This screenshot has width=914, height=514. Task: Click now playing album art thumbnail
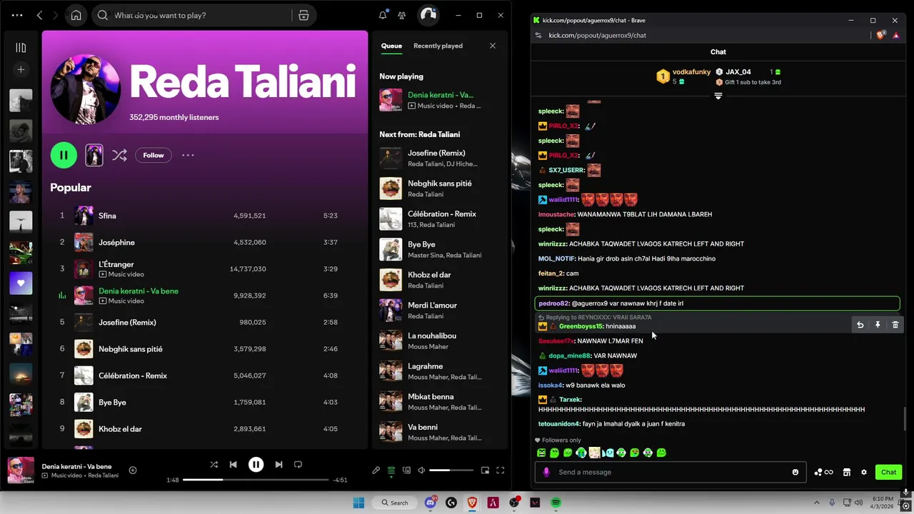coord(21,470)
